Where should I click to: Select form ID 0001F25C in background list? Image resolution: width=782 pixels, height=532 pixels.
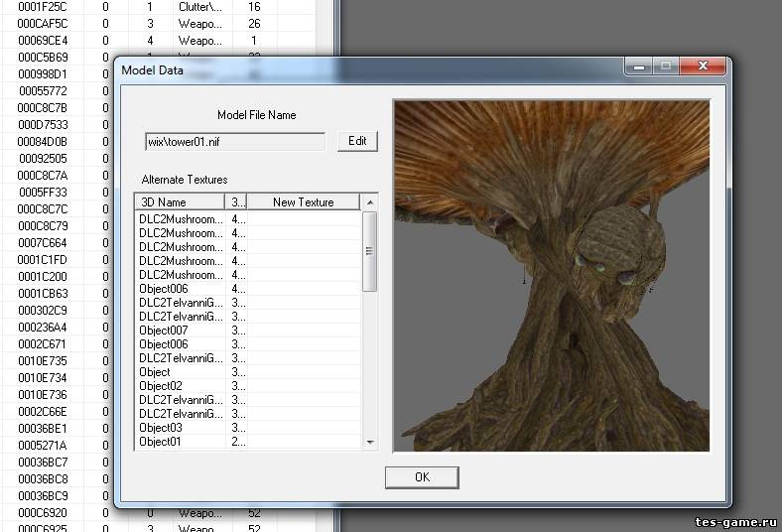point(42,7)
